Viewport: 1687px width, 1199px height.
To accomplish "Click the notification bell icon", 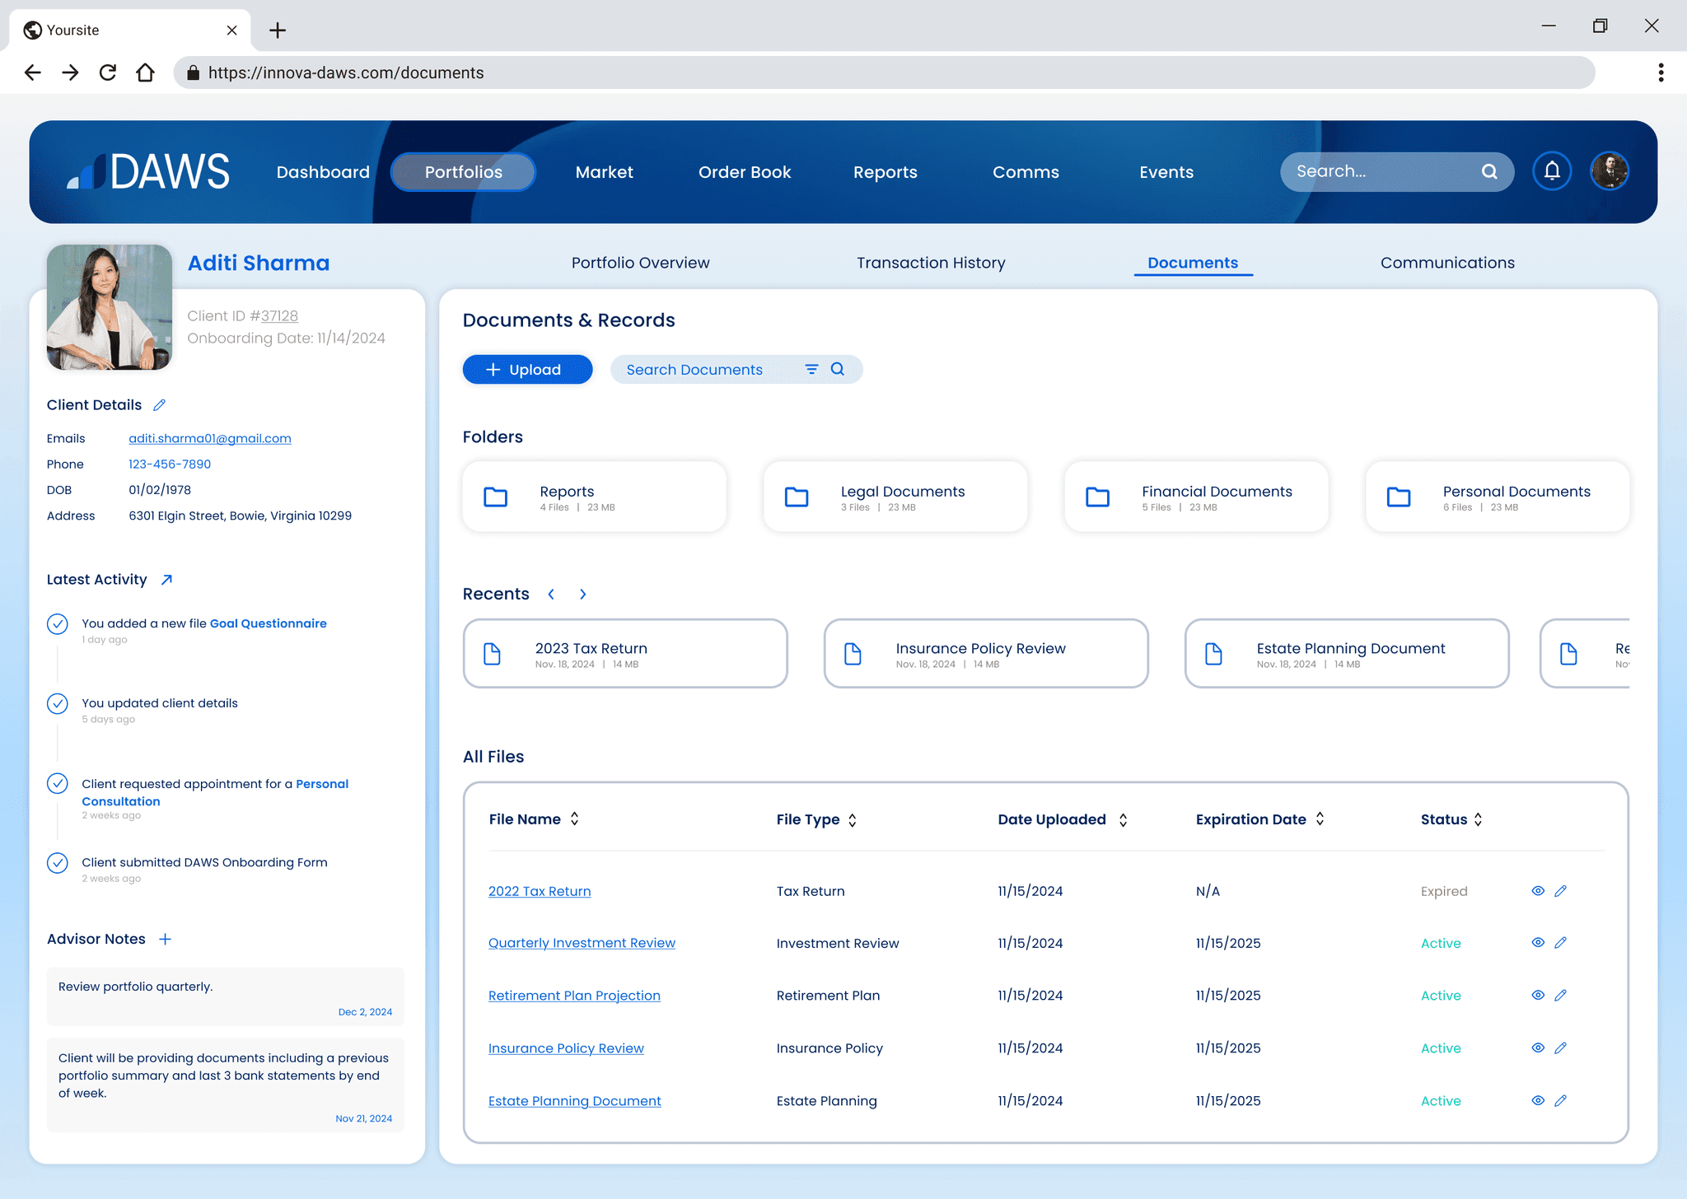I will (1552, 171).
